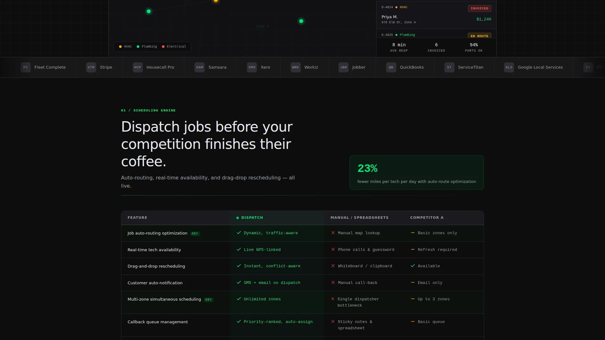Click the ServiceTitan integration name
The image size is (605, 340).
(x=470, y=67)
